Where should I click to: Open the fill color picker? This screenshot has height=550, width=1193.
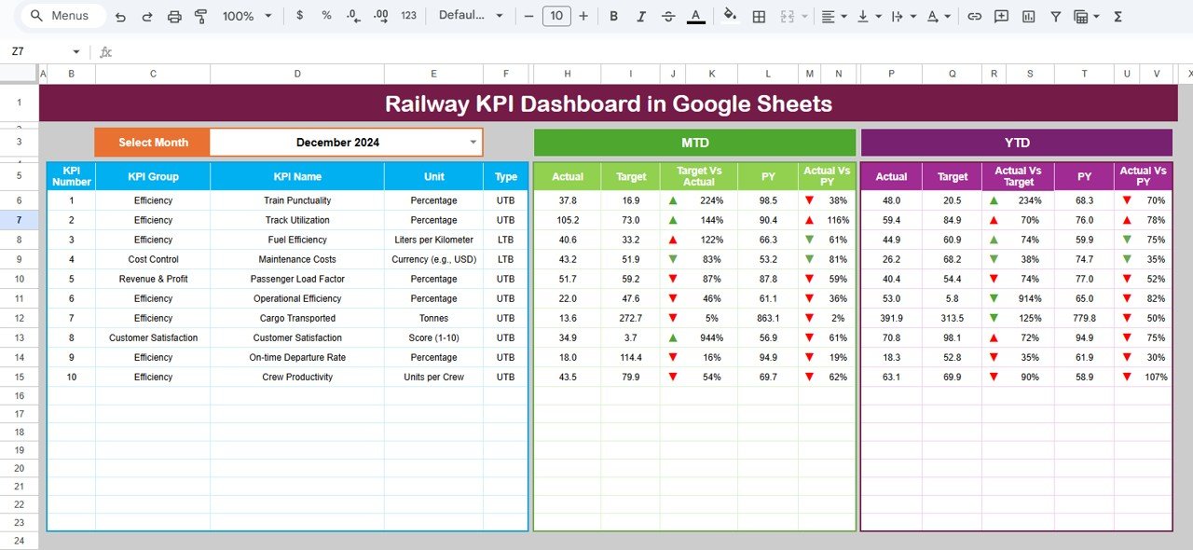[x=730, y=16]
